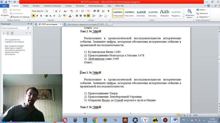220x123 pixels.
Task: Apply superscript formatting
Action: point(54,16)
